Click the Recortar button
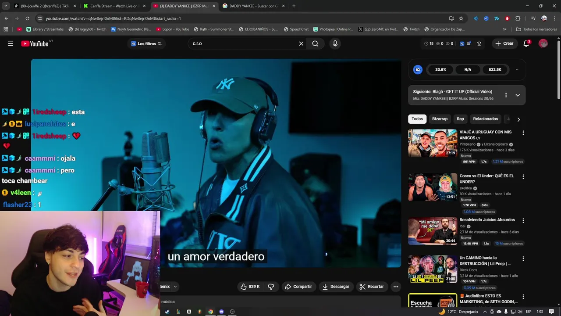 (x=372, y=287)
